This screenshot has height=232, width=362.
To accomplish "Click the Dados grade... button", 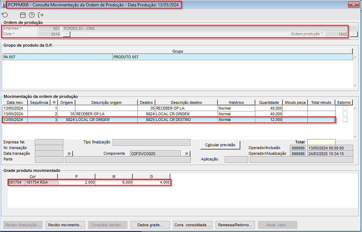I will click(150, 225).
